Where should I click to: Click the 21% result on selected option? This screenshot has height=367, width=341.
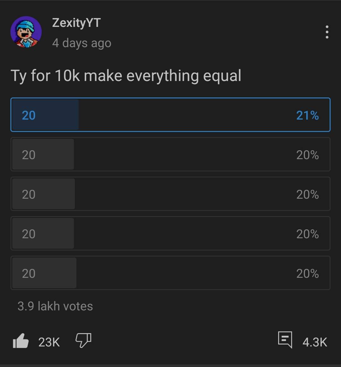point(307,115)
